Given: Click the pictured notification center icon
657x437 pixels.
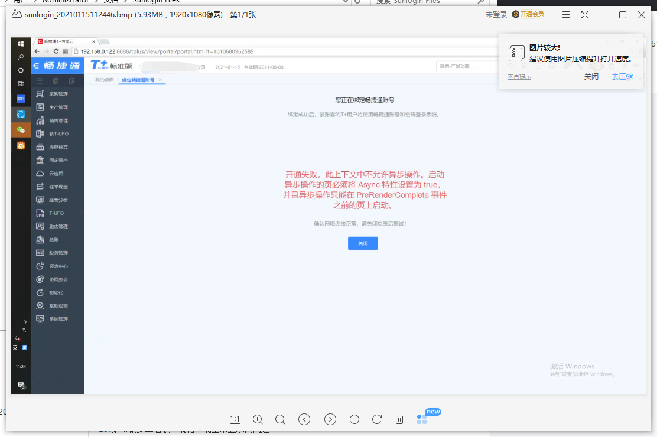Looking at the screenshot, I should [21, 385].
